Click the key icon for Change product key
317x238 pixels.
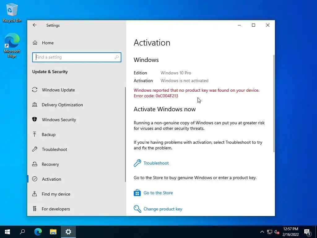(137, 209)
